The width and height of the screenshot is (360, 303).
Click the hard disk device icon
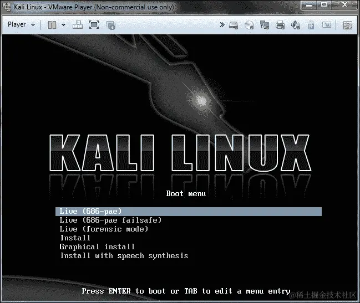[x=234, y=25]
